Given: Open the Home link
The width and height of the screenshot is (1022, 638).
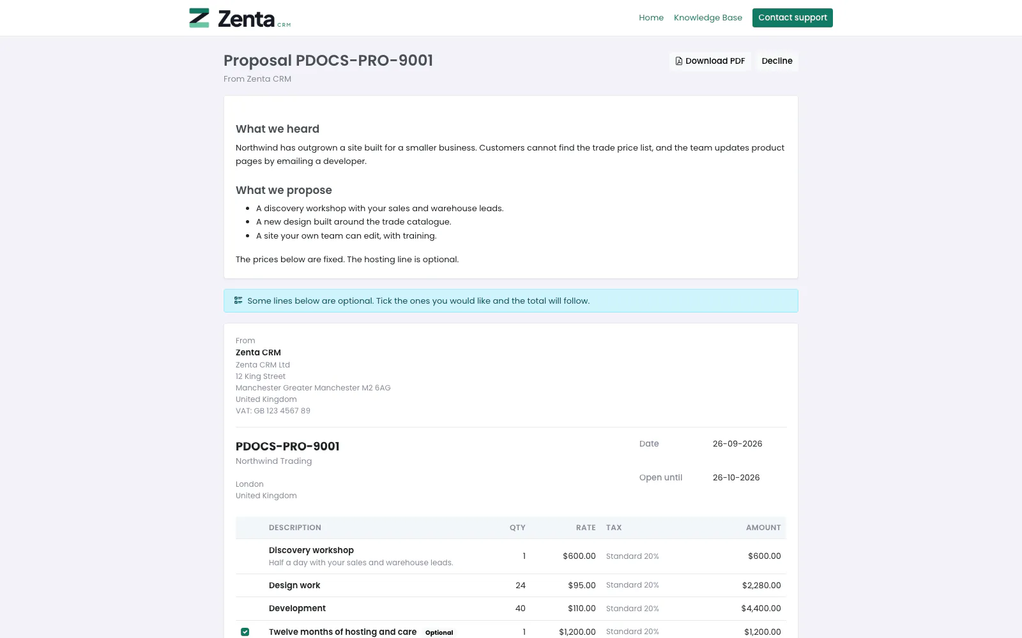Looking at the screenshot, I should tap(651, 18).
